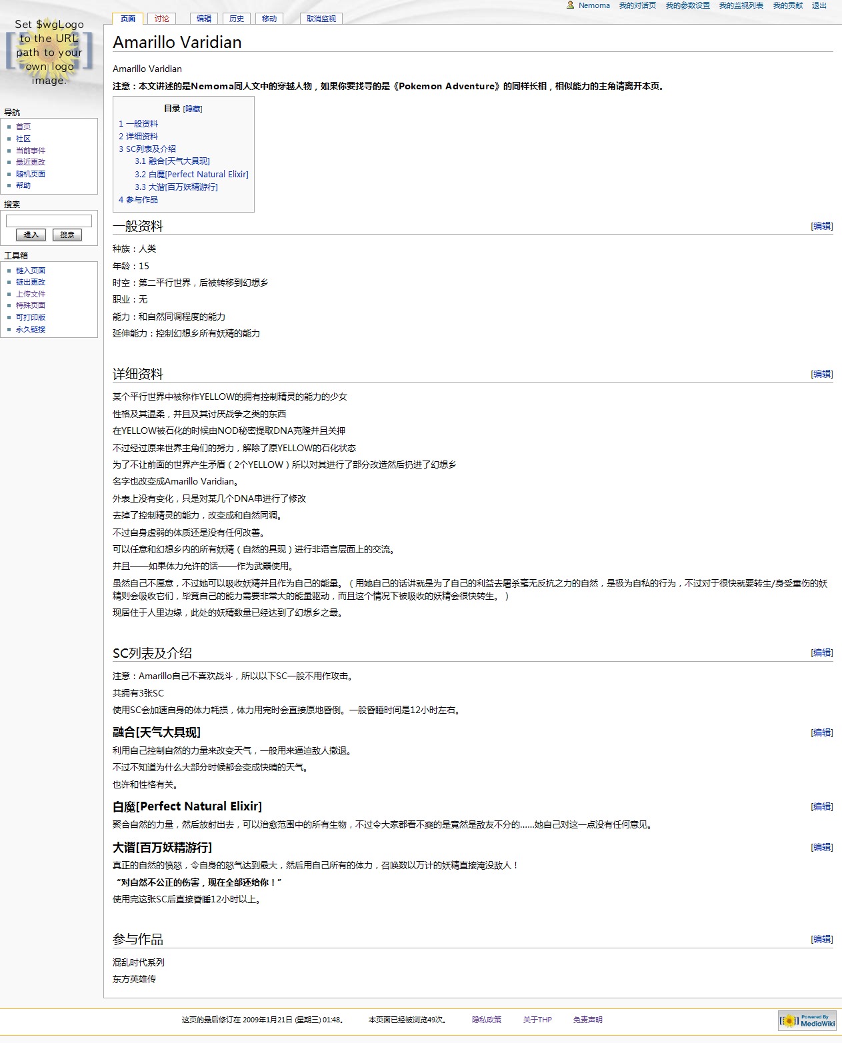The height and width of the screenshot is (1043, 842).
Task: Click the 共拥有3张SC line
Action: click(138, 693)
